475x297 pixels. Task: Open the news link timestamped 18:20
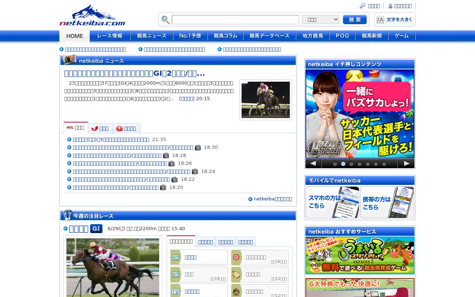click(x=115, y=187)
